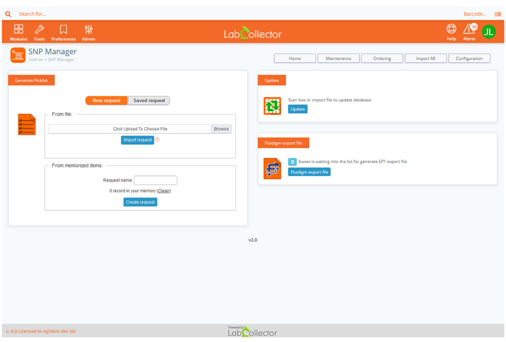
Task: Click the LabCollector header logo
Action: [253, 33]
